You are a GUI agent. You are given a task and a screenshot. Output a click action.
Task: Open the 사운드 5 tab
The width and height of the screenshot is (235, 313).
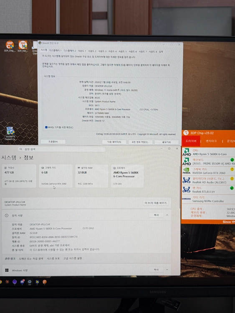[x=123, y=51]
